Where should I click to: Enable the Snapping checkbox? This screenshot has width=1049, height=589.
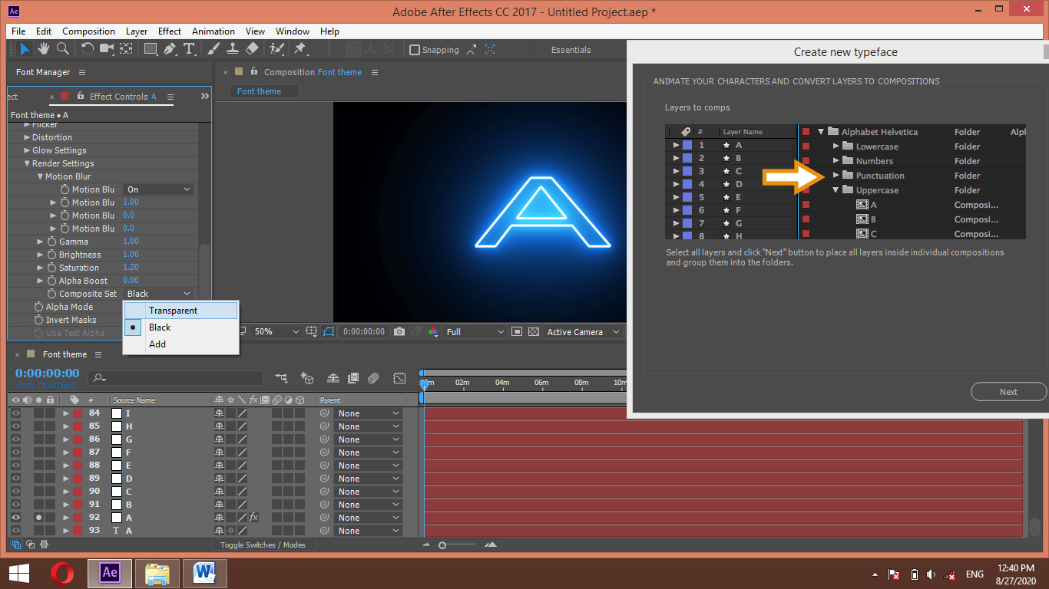click(415, 50)
